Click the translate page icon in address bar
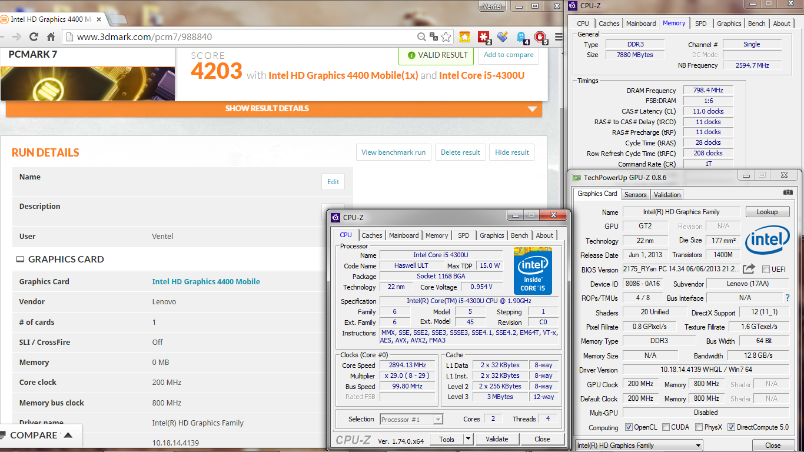This screenshot has height=452, width=804. [x=434, y=37]
